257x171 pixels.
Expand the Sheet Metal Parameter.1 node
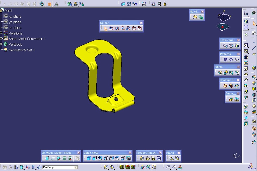pos(1,38)
